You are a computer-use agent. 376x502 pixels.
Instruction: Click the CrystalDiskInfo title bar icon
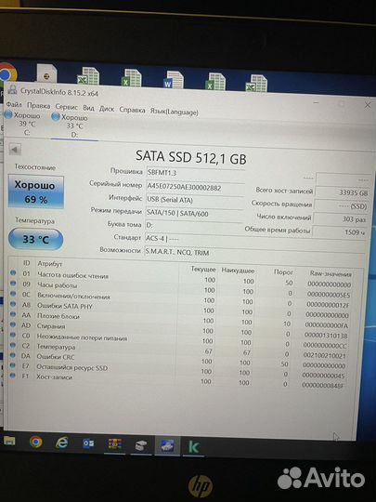point(12,89)
